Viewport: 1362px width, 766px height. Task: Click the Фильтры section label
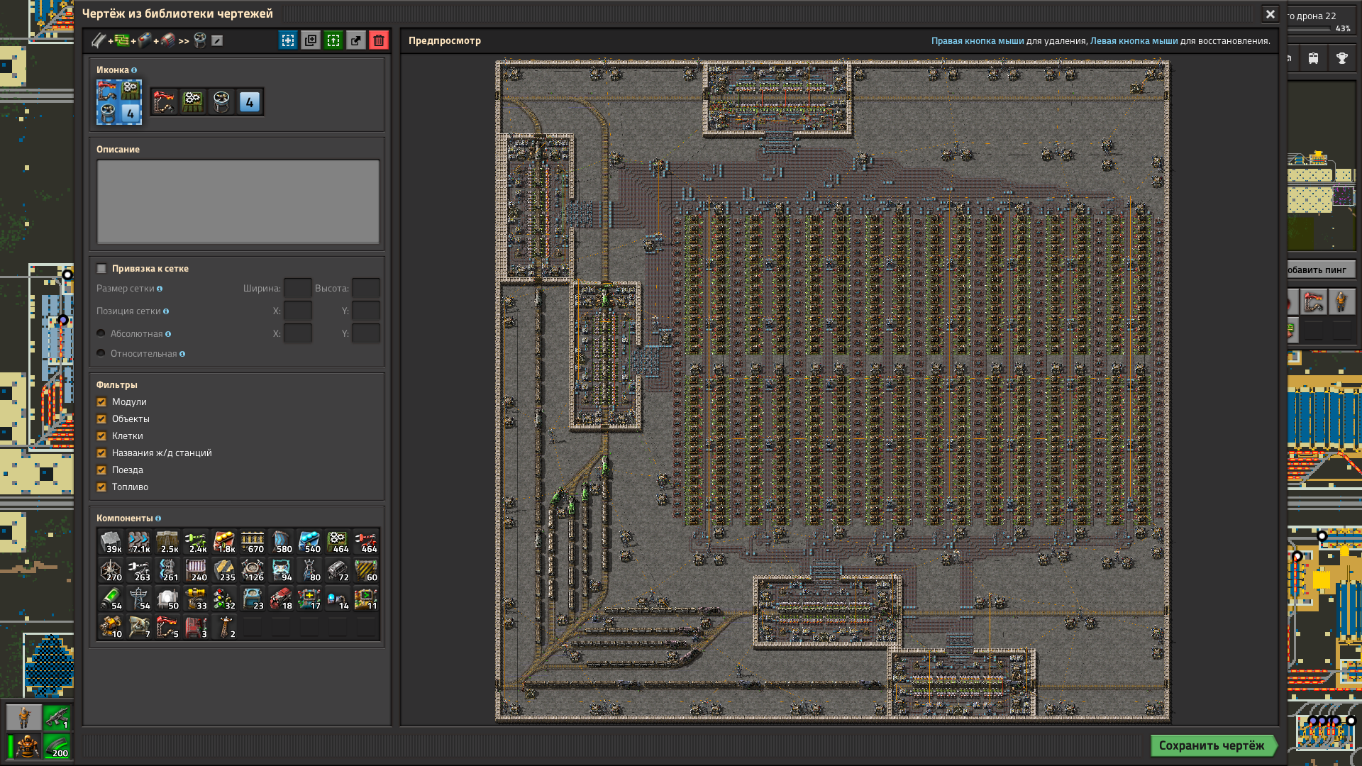pyautogui.click(x=117, y=385)
